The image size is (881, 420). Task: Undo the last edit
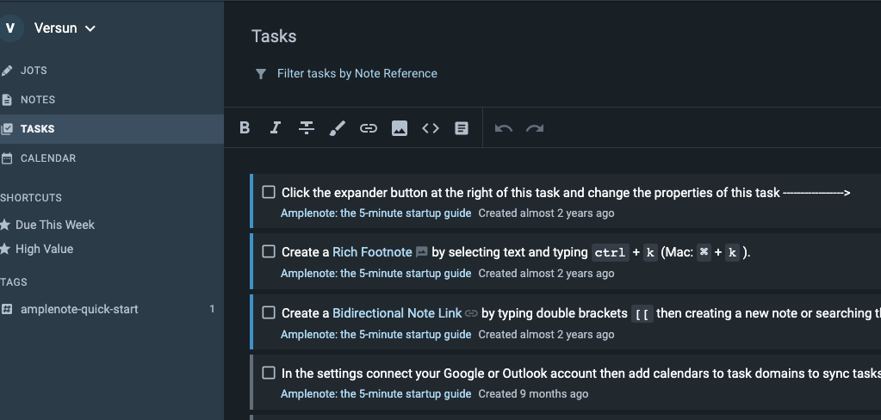click(x=504, y=128)
